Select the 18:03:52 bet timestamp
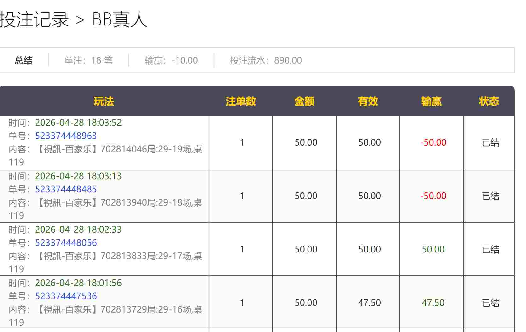 (x=78, y=123)
